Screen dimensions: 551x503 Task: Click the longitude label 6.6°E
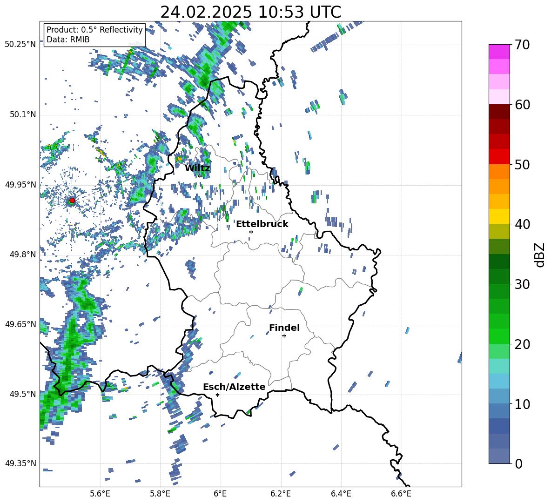click(x=402, y=494)
